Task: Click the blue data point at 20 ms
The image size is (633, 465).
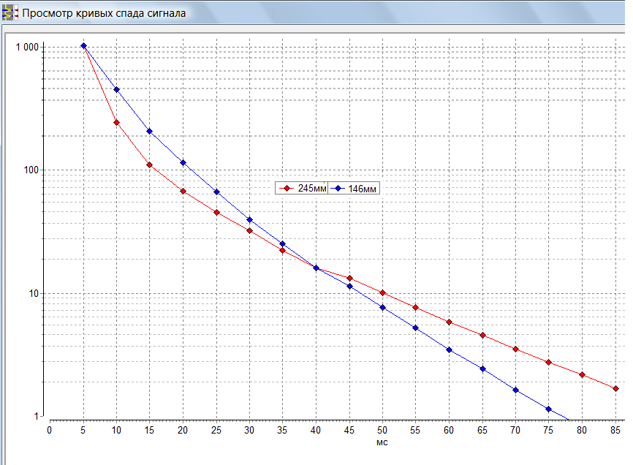Action: click(x=183, y=162)
